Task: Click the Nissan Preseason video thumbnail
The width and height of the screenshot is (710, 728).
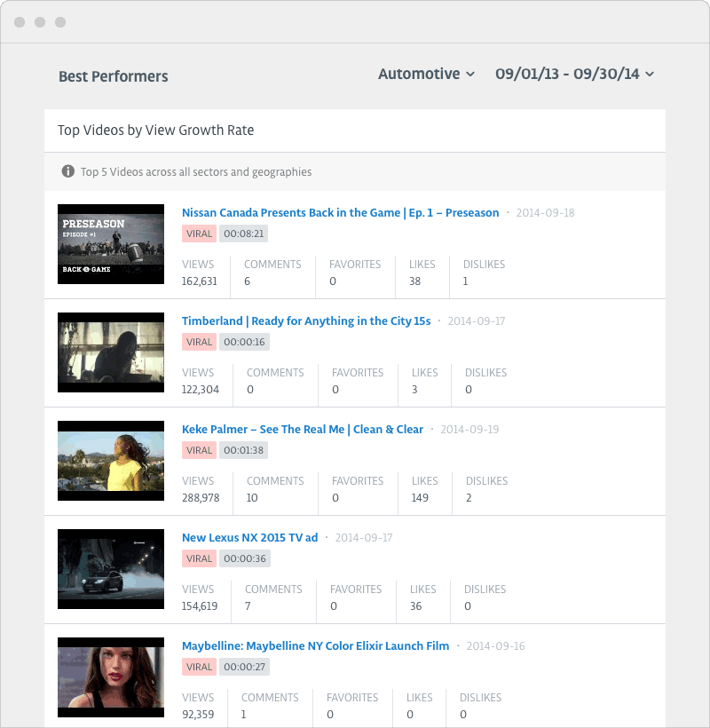Action: point(111,244)
